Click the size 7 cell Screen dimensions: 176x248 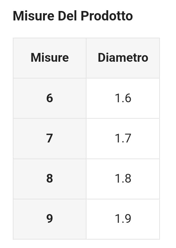[x=50, y=138]
